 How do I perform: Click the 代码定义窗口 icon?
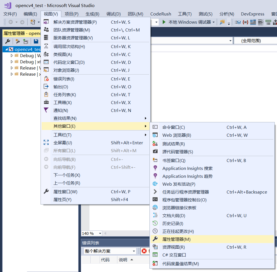tap(46, 62)
